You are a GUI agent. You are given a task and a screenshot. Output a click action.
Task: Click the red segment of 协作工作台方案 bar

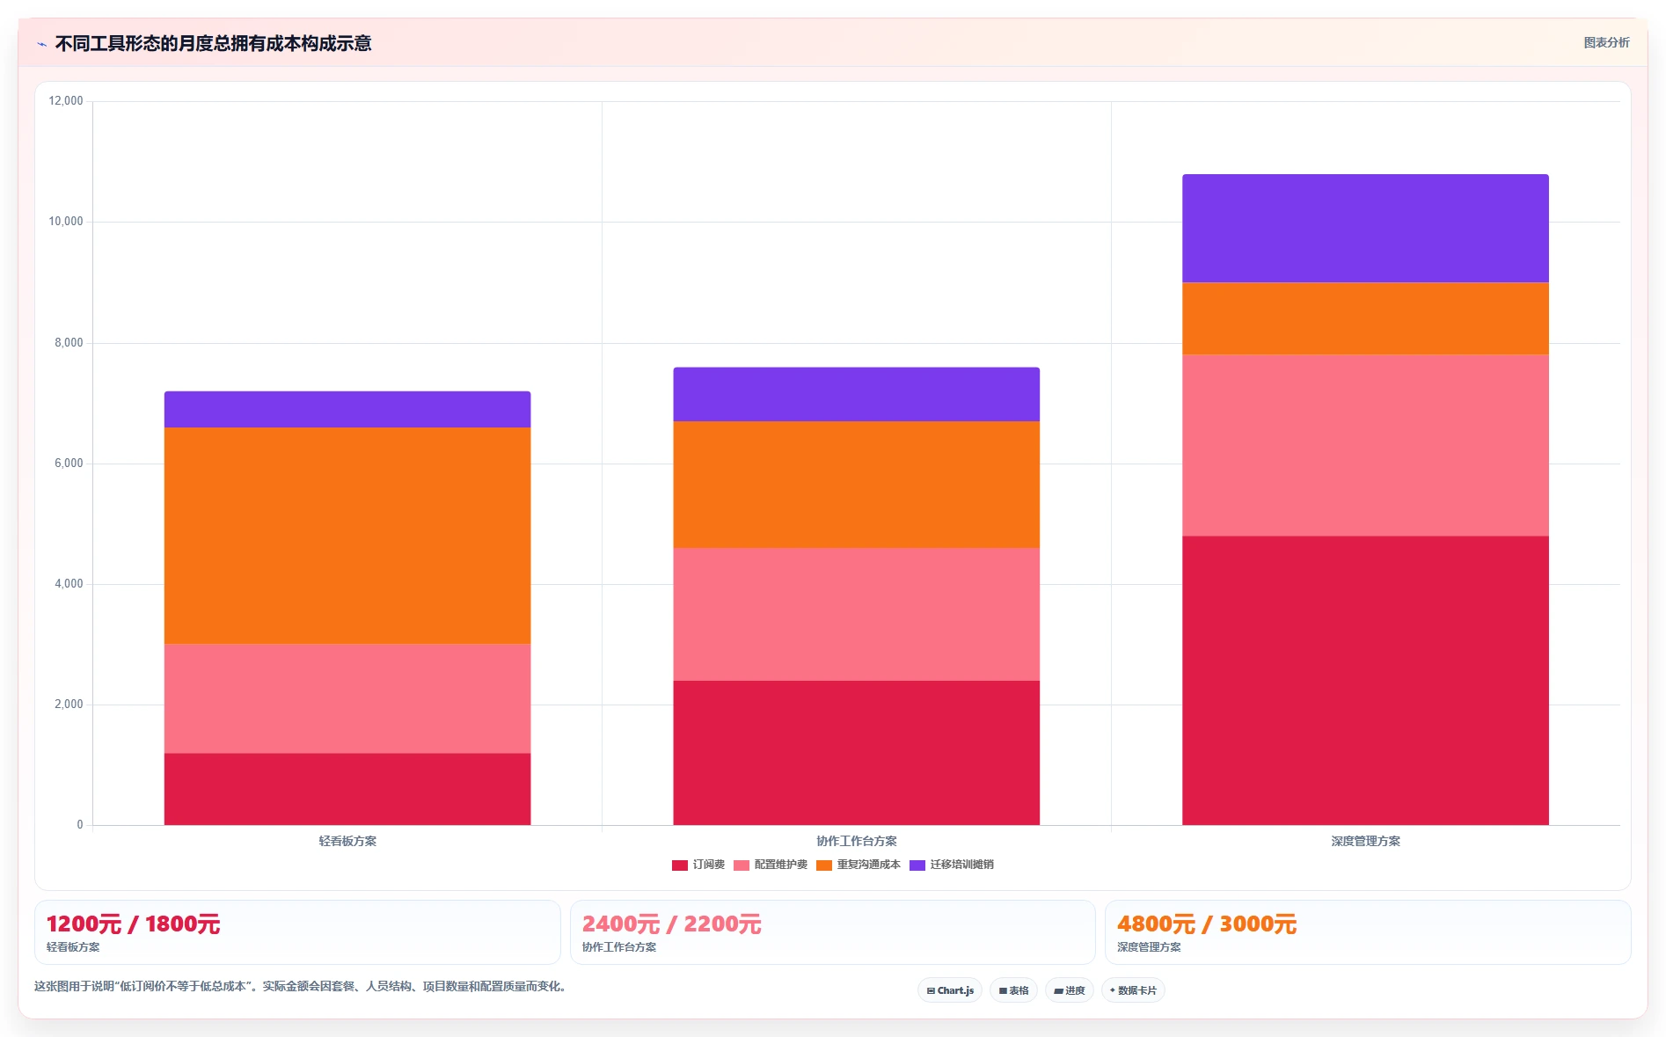[x=857, y=753]
